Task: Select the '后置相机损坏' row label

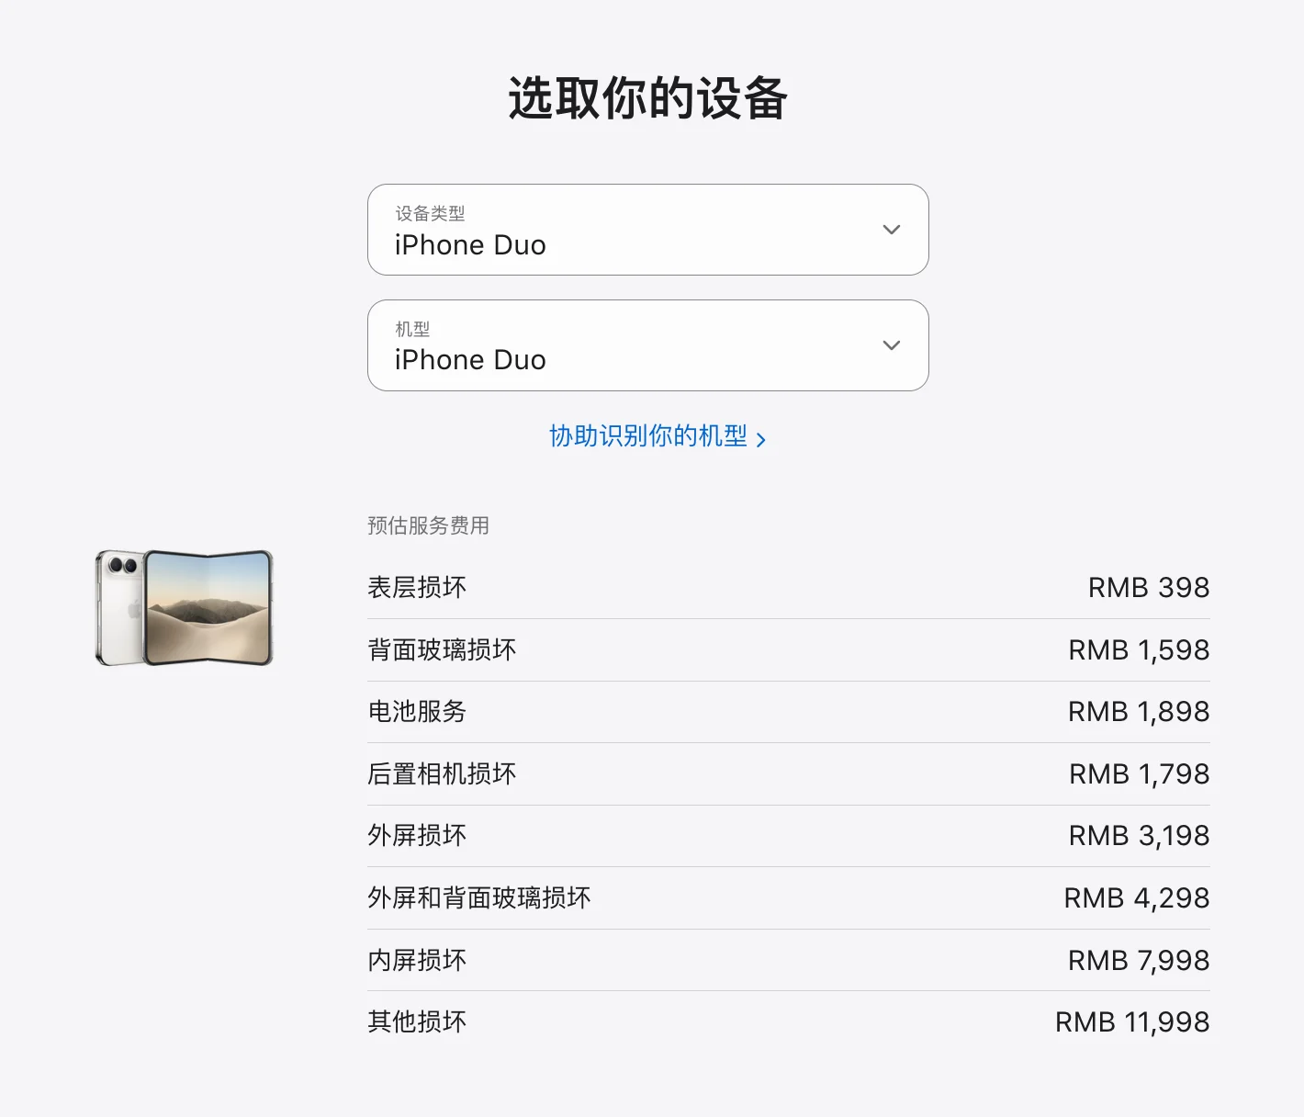Action: point(442,774)
